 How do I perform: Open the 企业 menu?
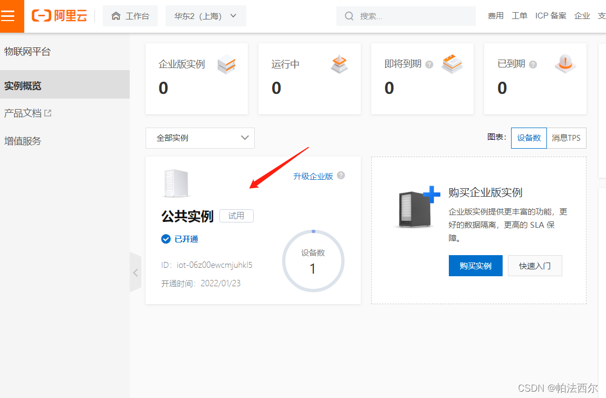point(582,16)
